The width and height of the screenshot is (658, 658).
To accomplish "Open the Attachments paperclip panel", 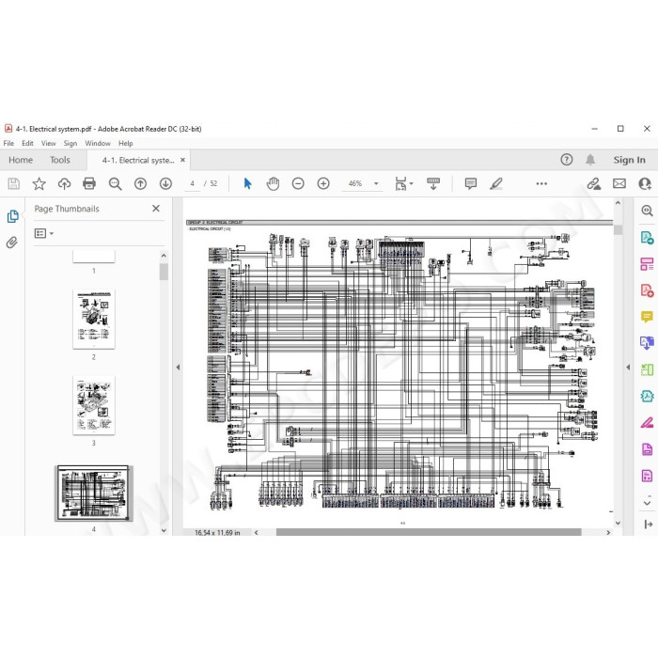I will (12, 243).
